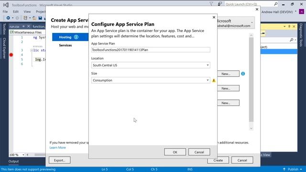This screenshot has width=306, height=172.
Task: Cancel the Create App Service dialog
Action: click(242, 161)
